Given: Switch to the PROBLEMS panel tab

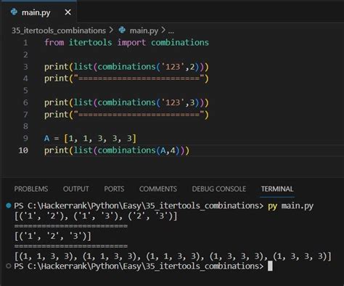Looking at the screenshot, I should [31, 189].
